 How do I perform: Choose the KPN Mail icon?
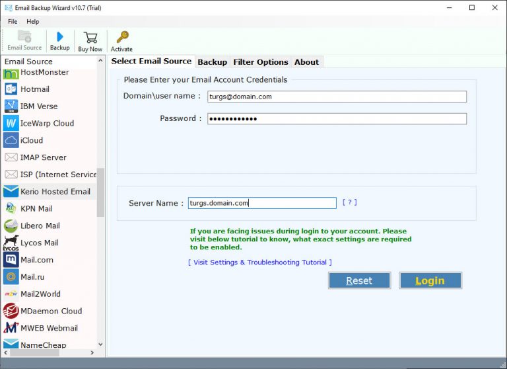(11, 208)
